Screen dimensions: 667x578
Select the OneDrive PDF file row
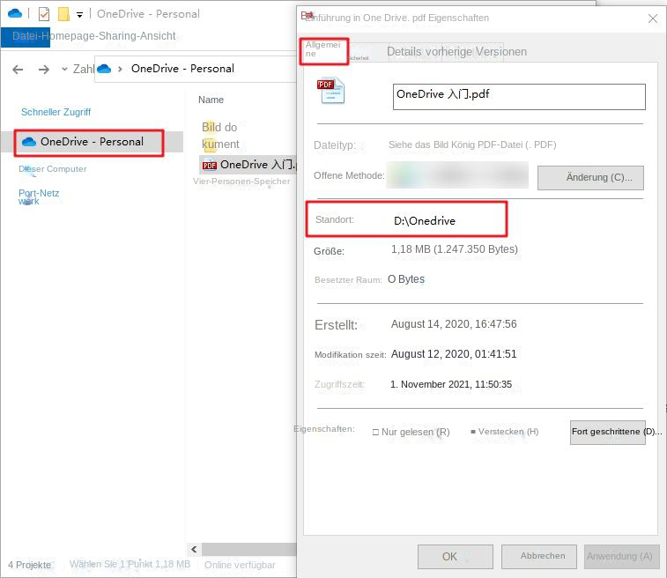(248, 165)
